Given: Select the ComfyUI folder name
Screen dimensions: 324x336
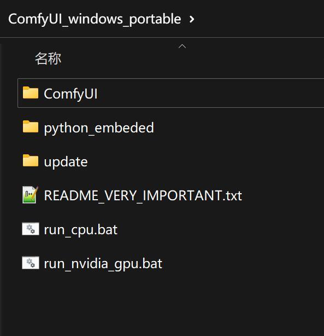Looking at the screenshot, I should coord(70,94).
